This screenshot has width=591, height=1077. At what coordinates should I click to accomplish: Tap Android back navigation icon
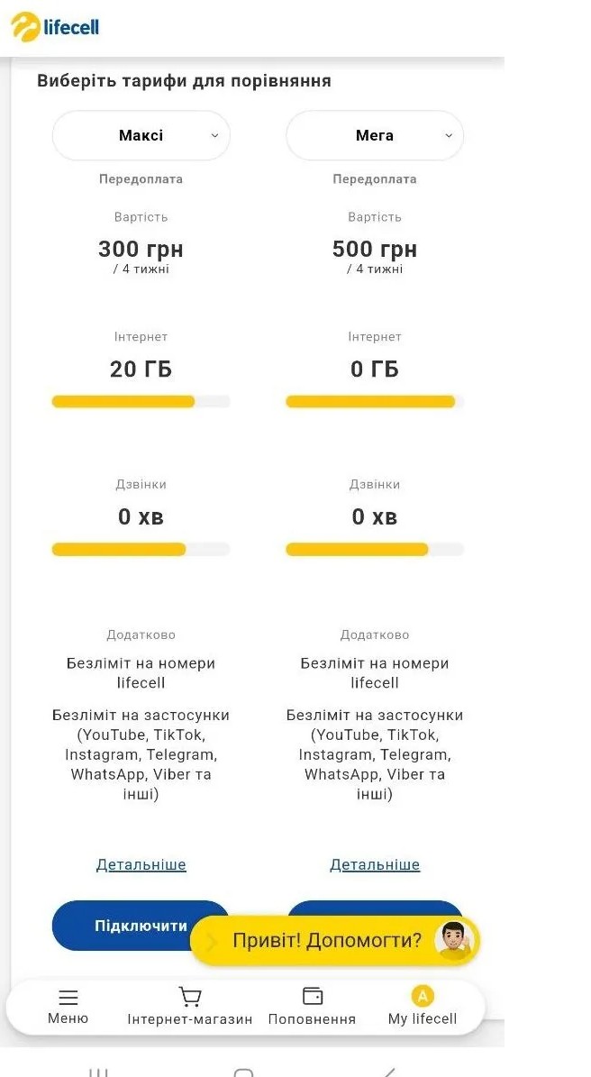click(389, 1072)
